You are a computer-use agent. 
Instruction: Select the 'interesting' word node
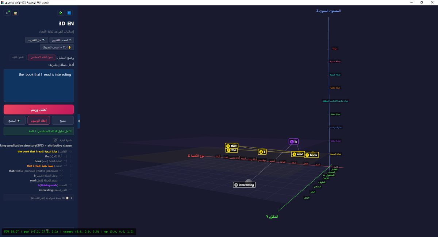point(244,185)
